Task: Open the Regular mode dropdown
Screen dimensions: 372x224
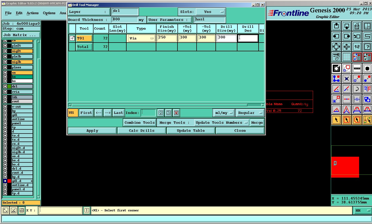Action: tap(250, 113)
